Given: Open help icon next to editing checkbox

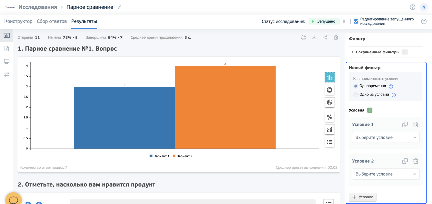Looking at the screenshot, I should point(424,21).
